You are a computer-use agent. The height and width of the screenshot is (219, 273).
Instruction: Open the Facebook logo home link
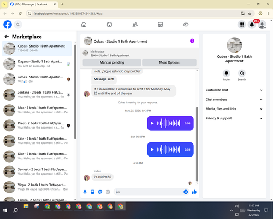pyautogui.click(x=8, y=25)
